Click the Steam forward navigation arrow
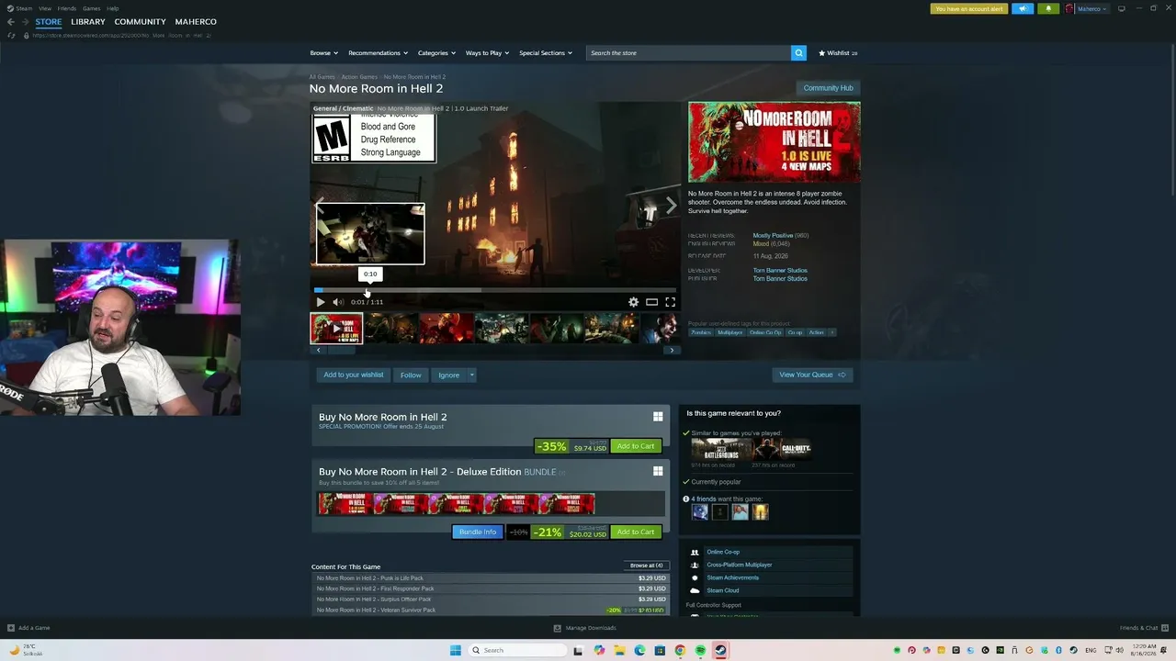This screenshot has height=661, width=1176. click(x=24, y=22)
